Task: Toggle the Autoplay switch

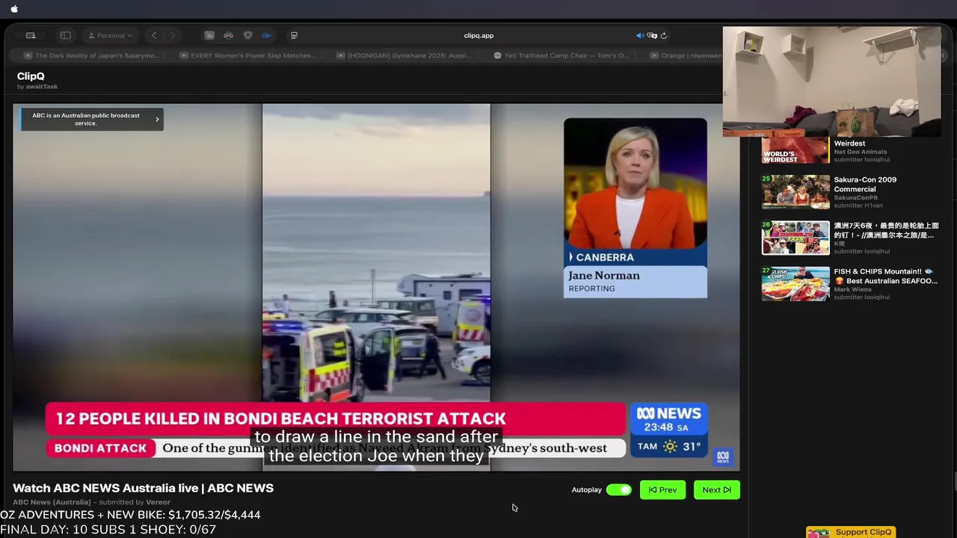Action: [x=618, y=490]
